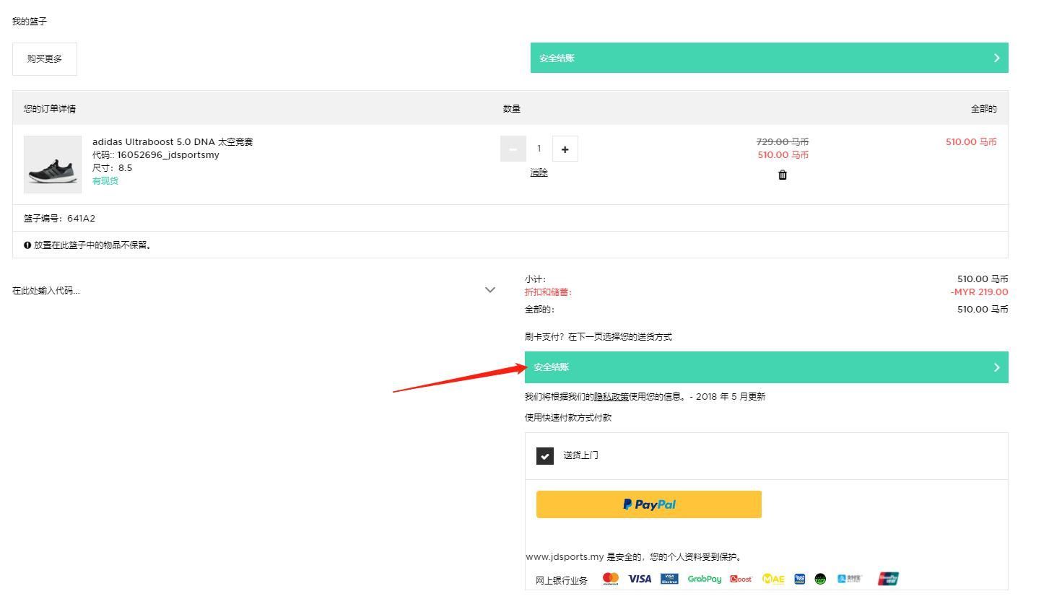This screenshot has width=1049, height=604.
Task: Click the www.jdsports.my security notice text
Action: pyautogui.click(x=634, y=557)
